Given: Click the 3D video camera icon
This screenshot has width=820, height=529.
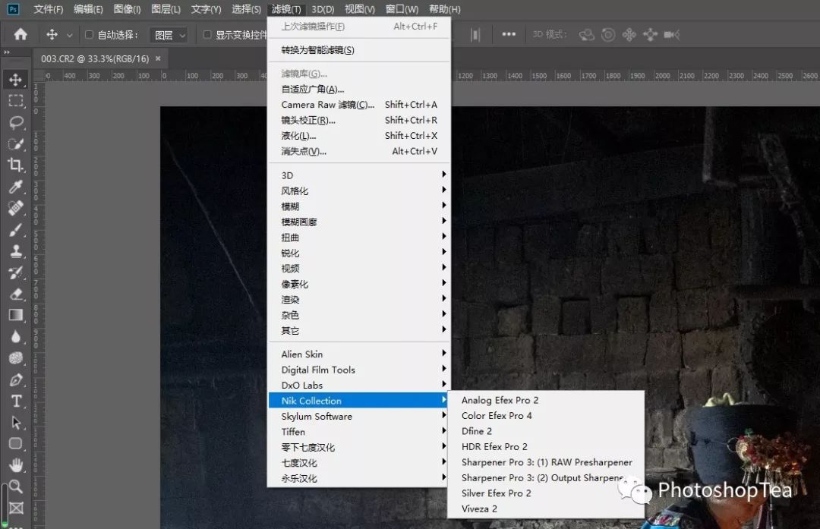Looking at the screenshot, I should (672, 35).
